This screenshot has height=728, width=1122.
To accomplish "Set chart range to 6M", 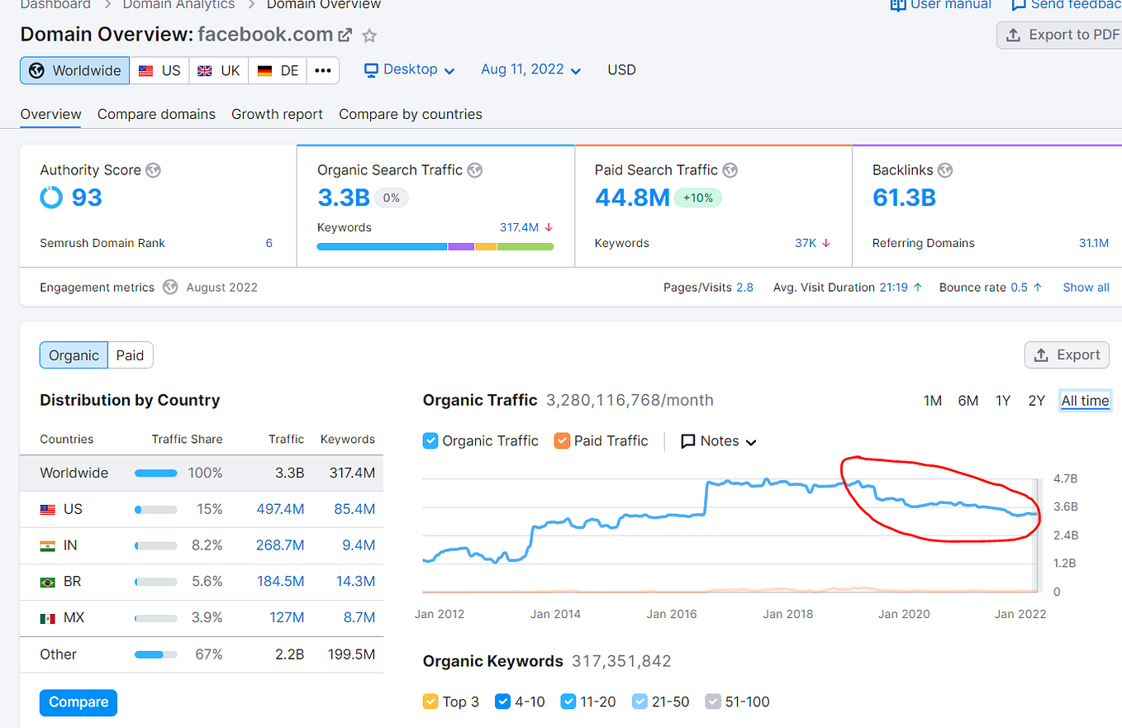I will tap(968, 401).
